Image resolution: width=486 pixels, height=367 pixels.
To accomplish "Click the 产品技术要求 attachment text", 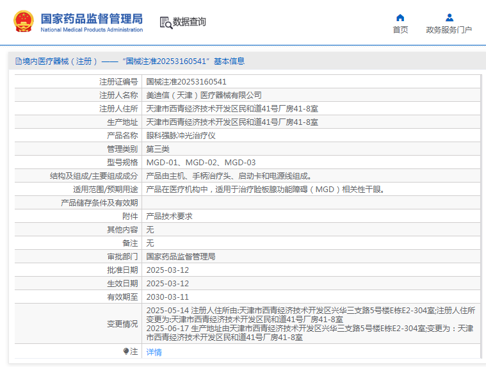I will (x=169, y=216).
